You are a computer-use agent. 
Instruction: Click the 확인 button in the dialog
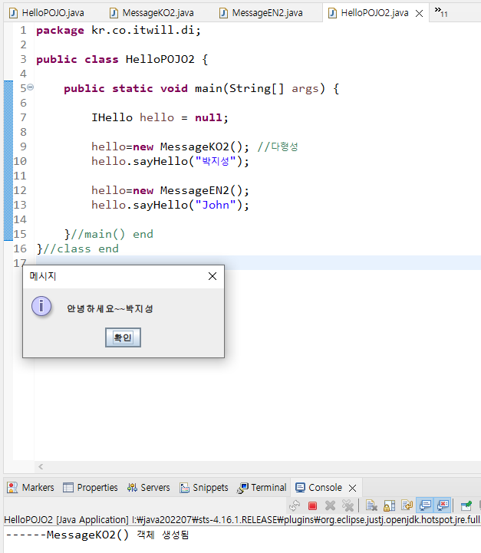click(123, 337)
